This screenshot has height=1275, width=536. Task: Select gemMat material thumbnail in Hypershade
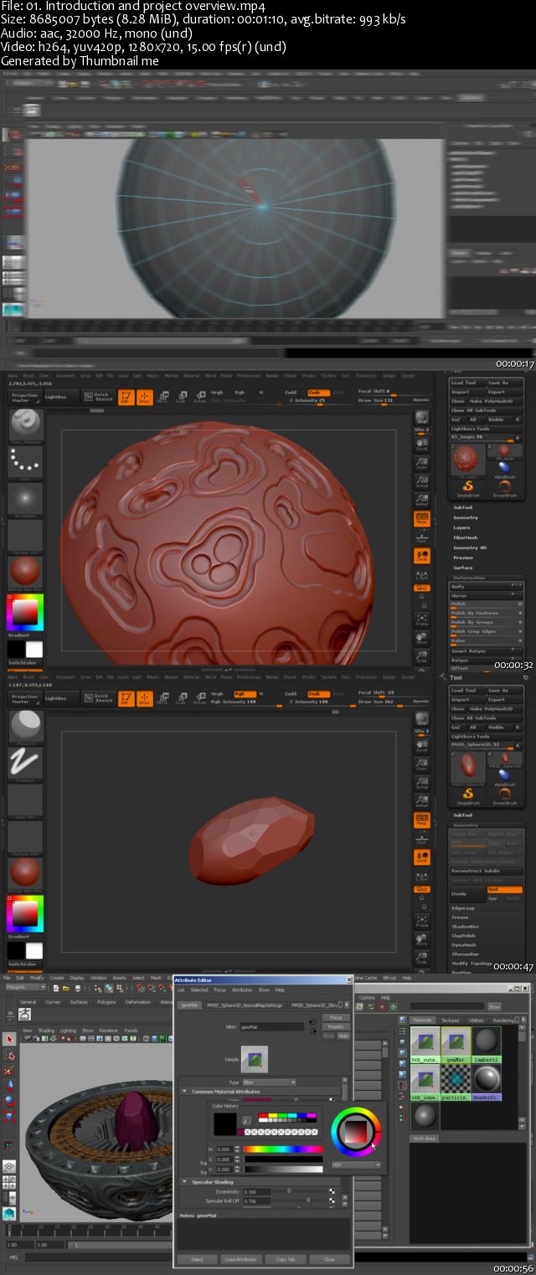point(454,1045)
